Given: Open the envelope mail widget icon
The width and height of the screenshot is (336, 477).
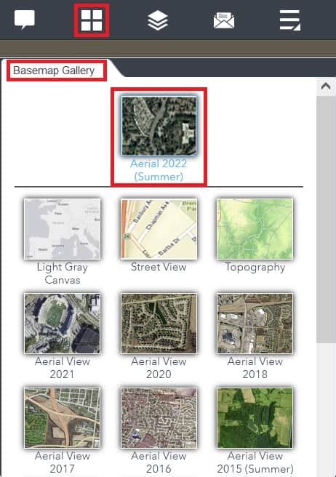Looking at the screenshot, I should (224, 20).
